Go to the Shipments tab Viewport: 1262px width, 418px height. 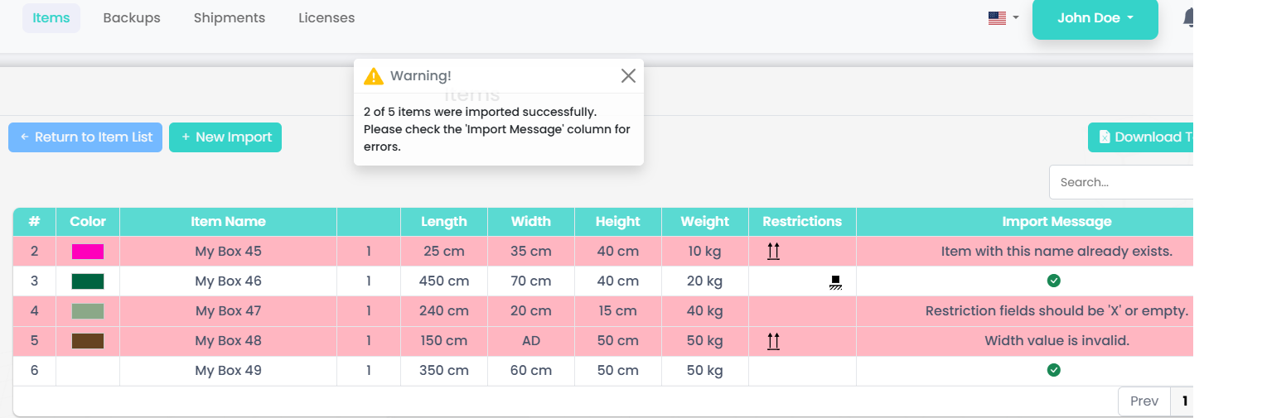230,18
